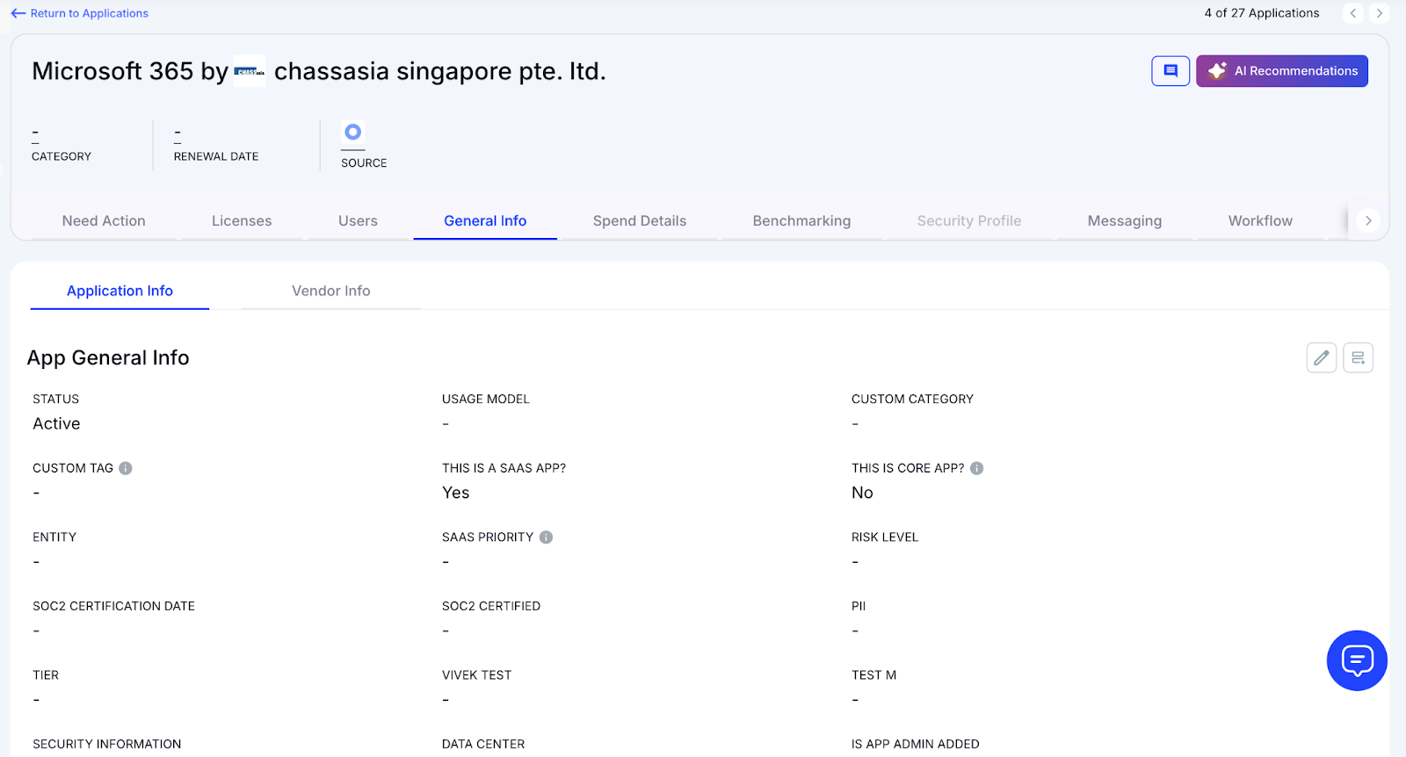Select the Application Info sub-tab
This screenshot has height=757, width=1406.
[x=120, y=292]
